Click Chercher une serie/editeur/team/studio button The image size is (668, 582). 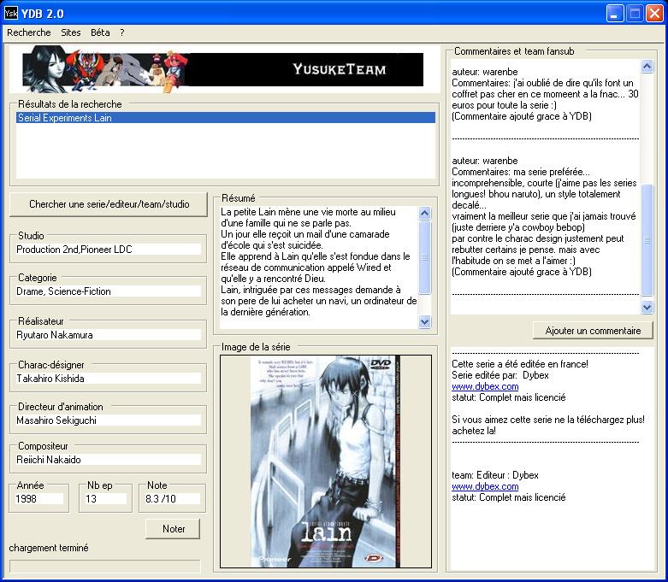[x=109, y=204]
